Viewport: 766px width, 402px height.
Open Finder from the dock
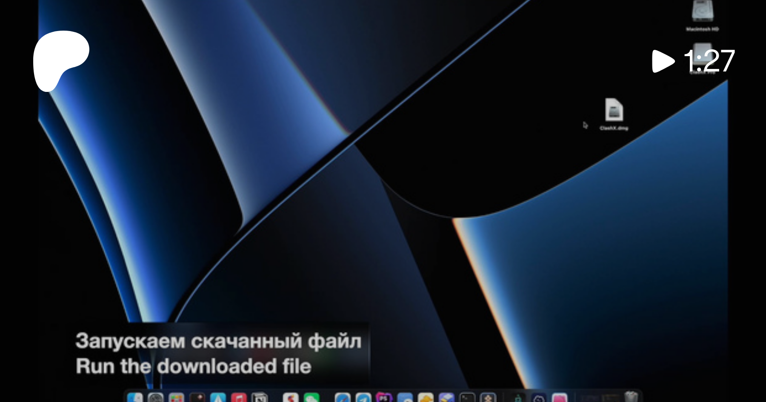tap(135, 398)
